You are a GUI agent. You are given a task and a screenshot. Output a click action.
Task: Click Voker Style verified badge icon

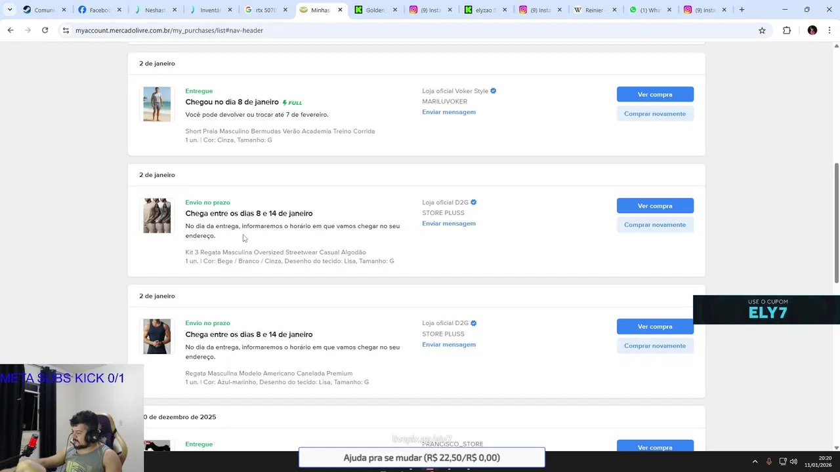coord(493,91)
